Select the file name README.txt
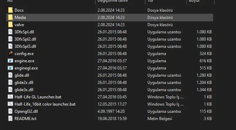The width and height of the screenshot is (236, 130). 26,119
